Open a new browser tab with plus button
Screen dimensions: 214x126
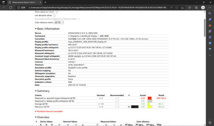[45, 2]
